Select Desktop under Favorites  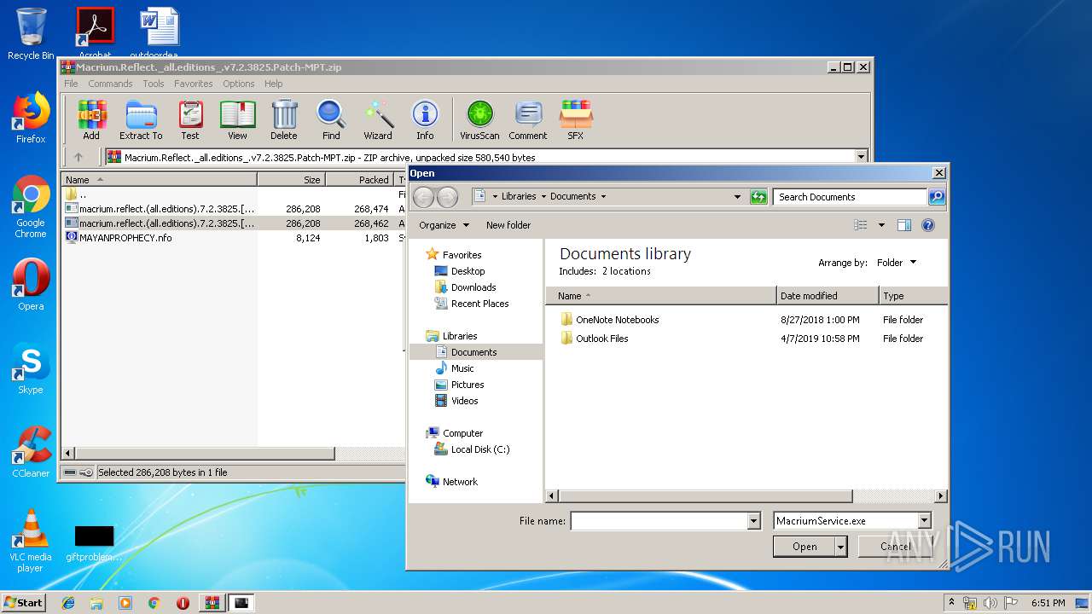coord(468,271)
